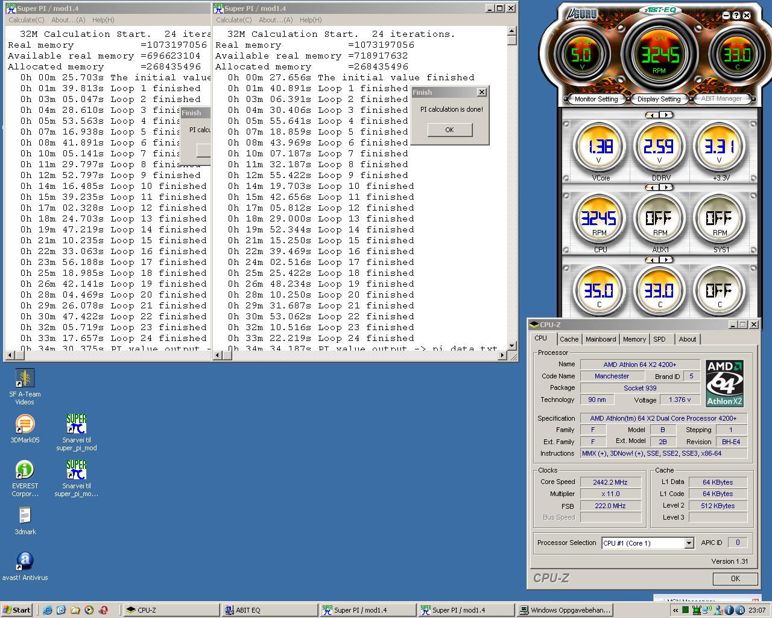Select the Snarvei til super_pi_mod shortcut icon
The width and height of the screenshot is (772, 618).
pyautogui.click(x=77, y=432)
